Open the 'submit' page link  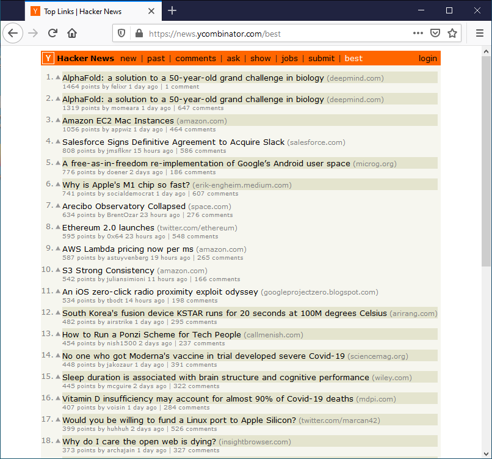[321, 59]
